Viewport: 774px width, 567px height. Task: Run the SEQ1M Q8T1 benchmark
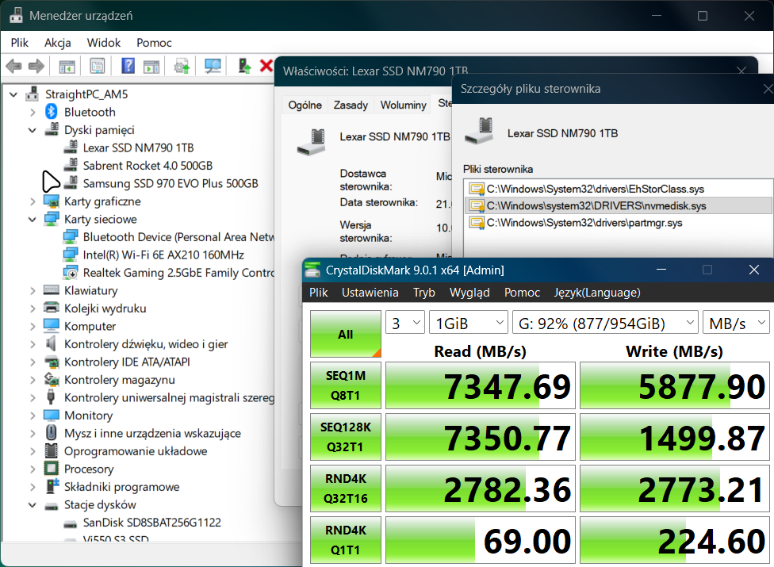[345, 386]
